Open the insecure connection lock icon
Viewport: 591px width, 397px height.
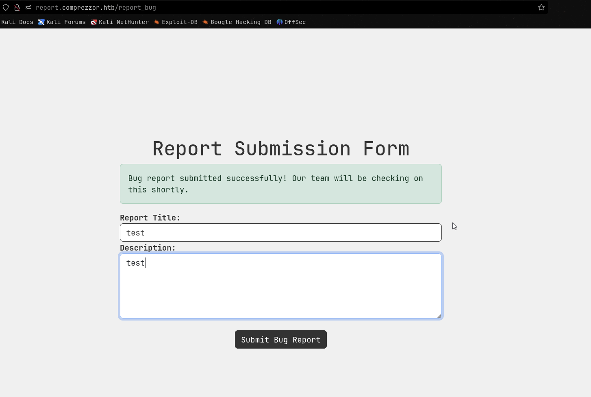click(17, 7)
